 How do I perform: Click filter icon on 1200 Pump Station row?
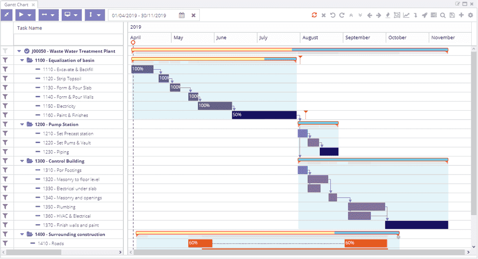coord(5,124)
